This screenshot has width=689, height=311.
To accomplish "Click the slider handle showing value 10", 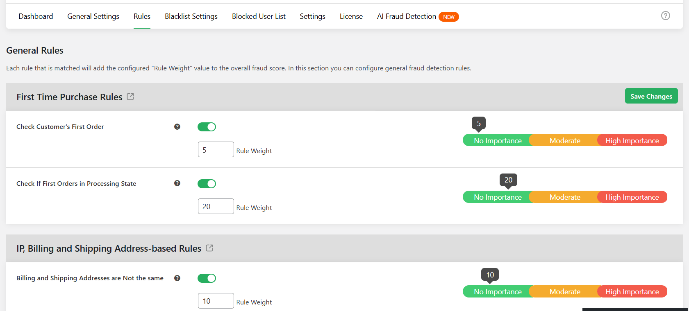I will point(490,275).
